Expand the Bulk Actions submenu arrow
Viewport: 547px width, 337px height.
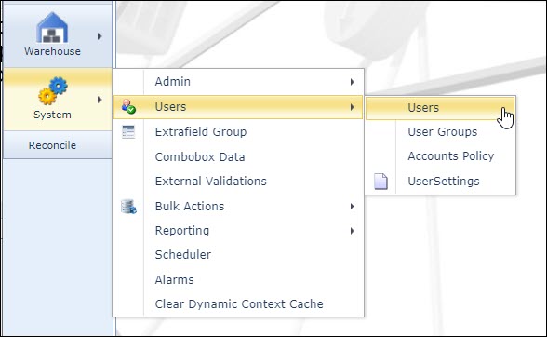click(353, 207)
